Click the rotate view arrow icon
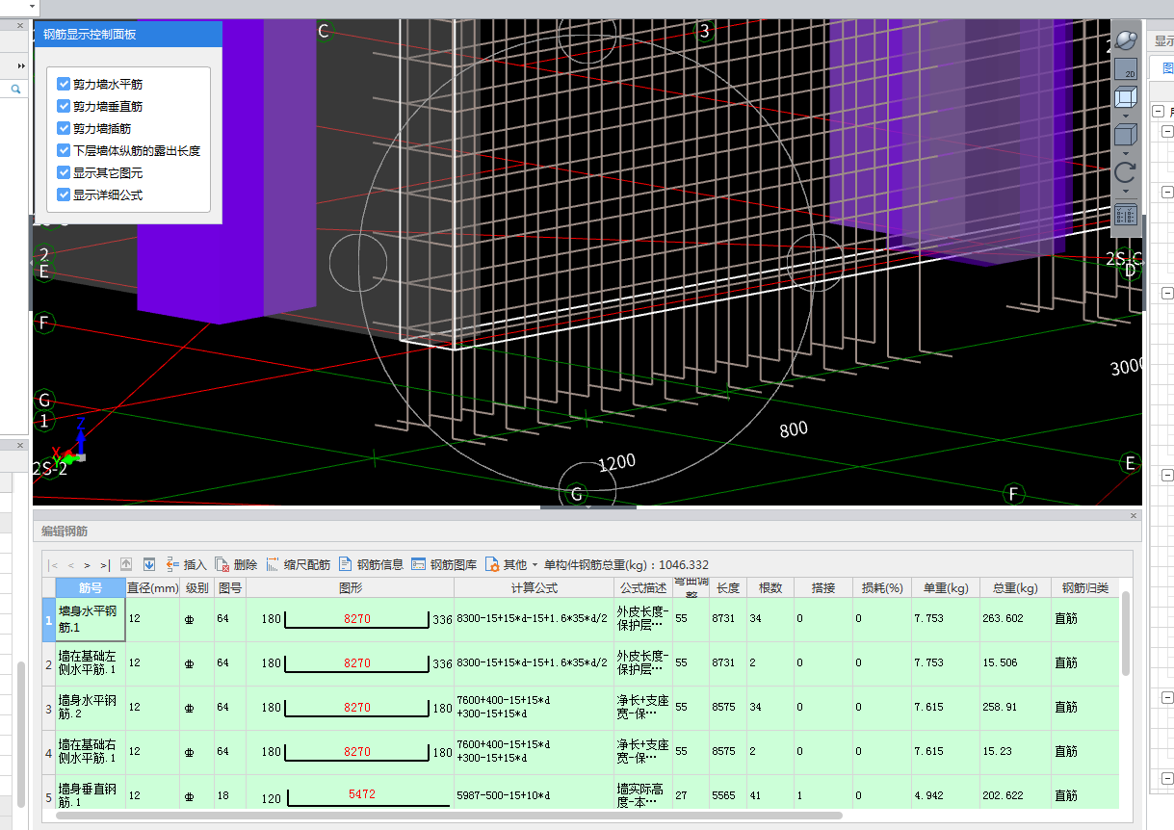This screenshot has height=830, width=1174. click(1126, 173)
